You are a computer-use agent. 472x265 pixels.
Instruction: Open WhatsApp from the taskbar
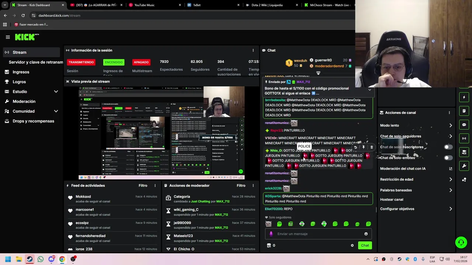coord(41,259)
